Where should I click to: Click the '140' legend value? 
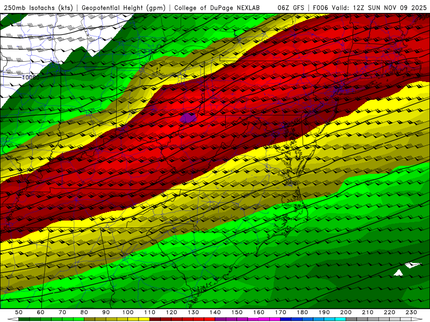[x=215, y=312]
